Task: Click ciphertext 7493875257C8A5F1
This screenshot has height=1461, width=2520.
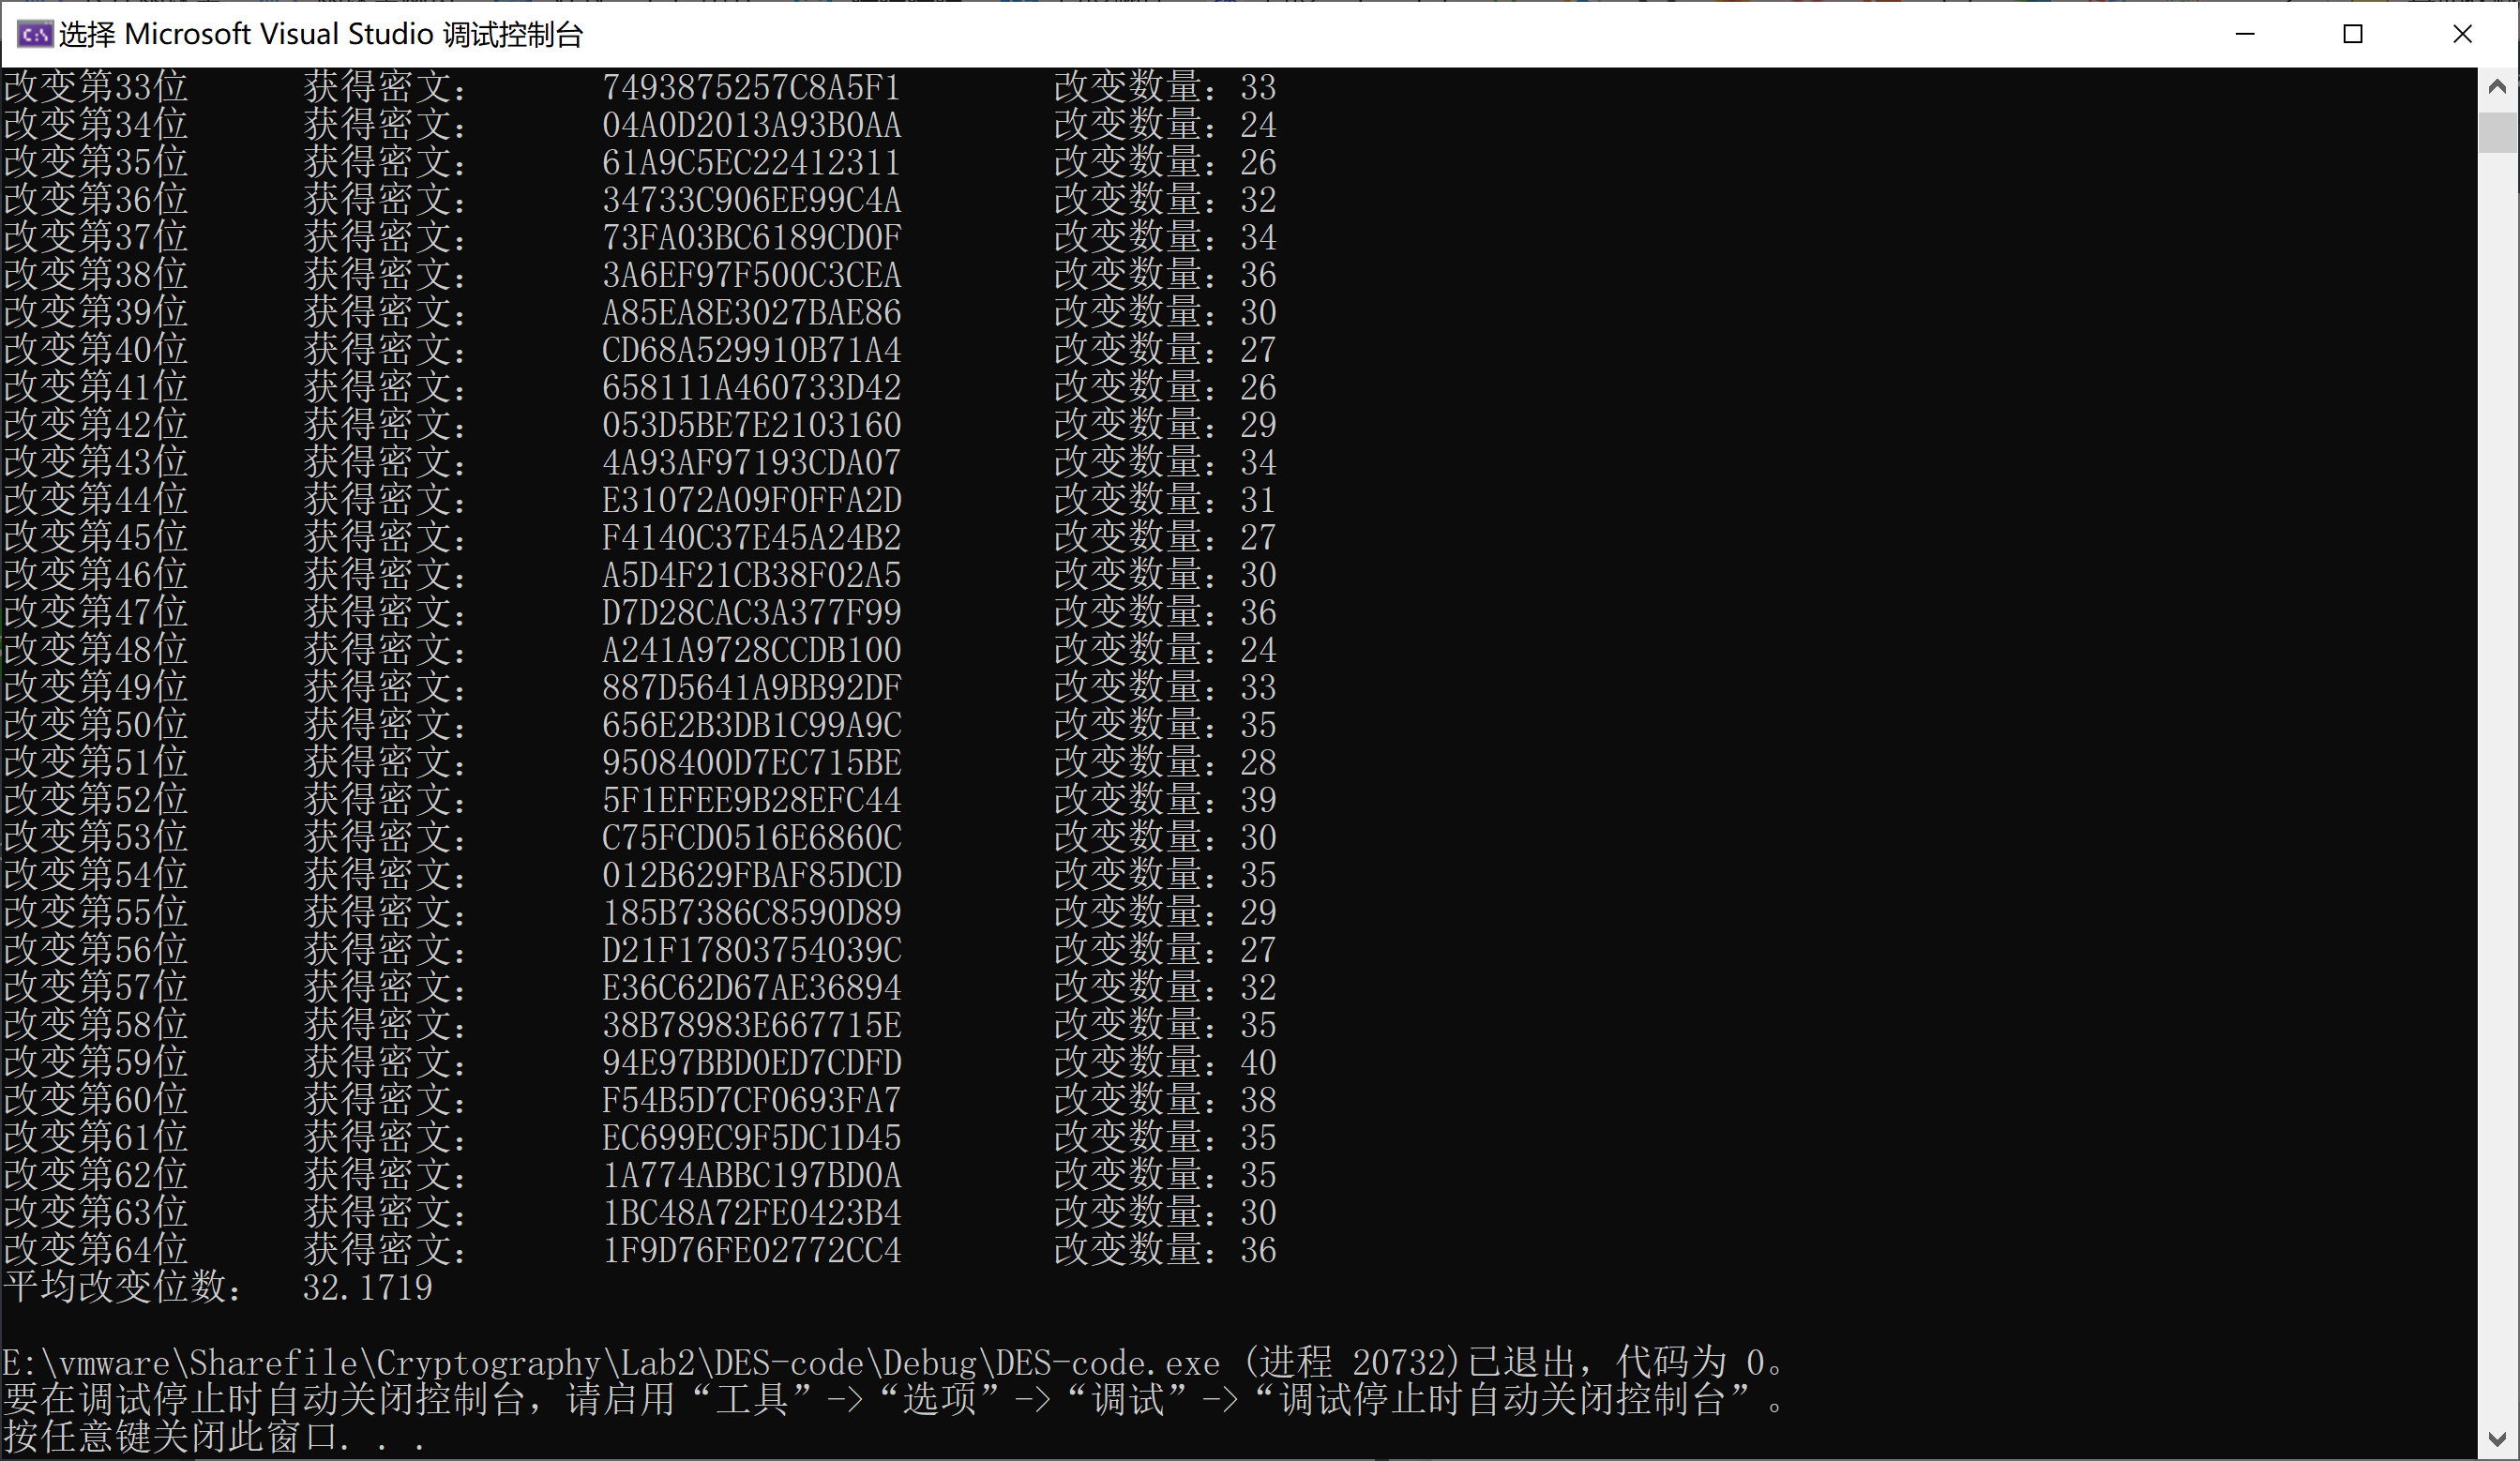Action: pyautogui.click(x=751, y=88)
